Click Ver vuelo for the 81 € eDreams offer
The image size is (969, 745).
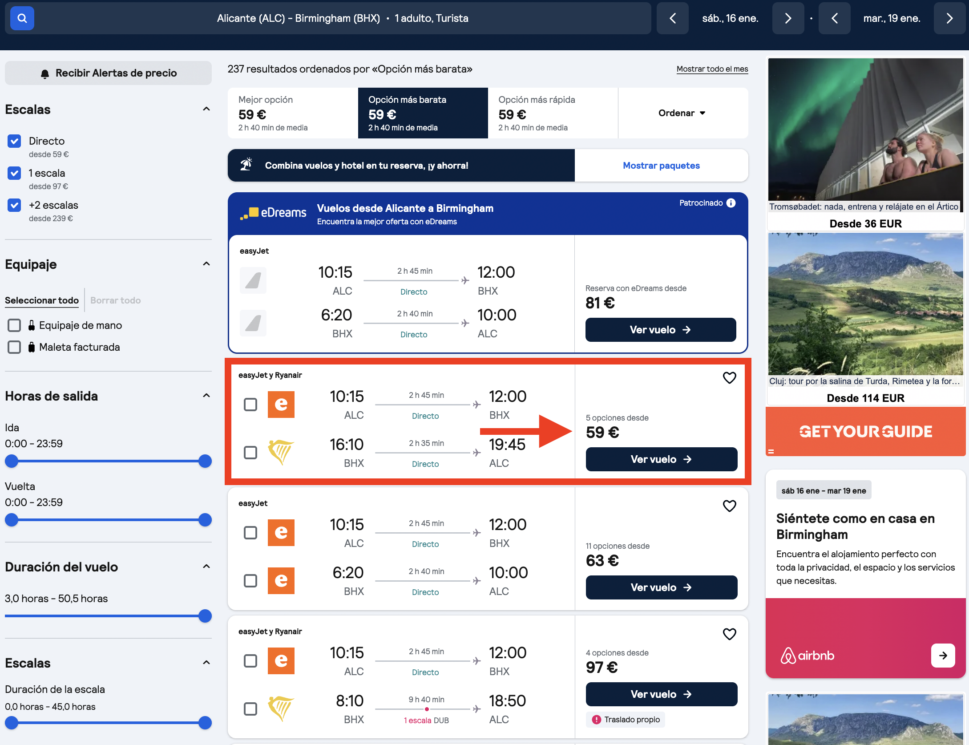(661, 330)
